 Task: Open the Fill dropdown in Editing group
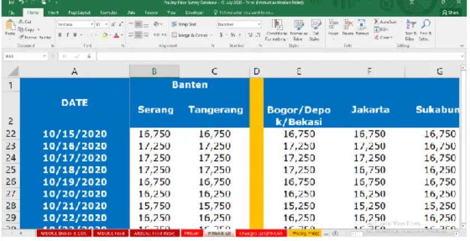click(x=381, y=30)
